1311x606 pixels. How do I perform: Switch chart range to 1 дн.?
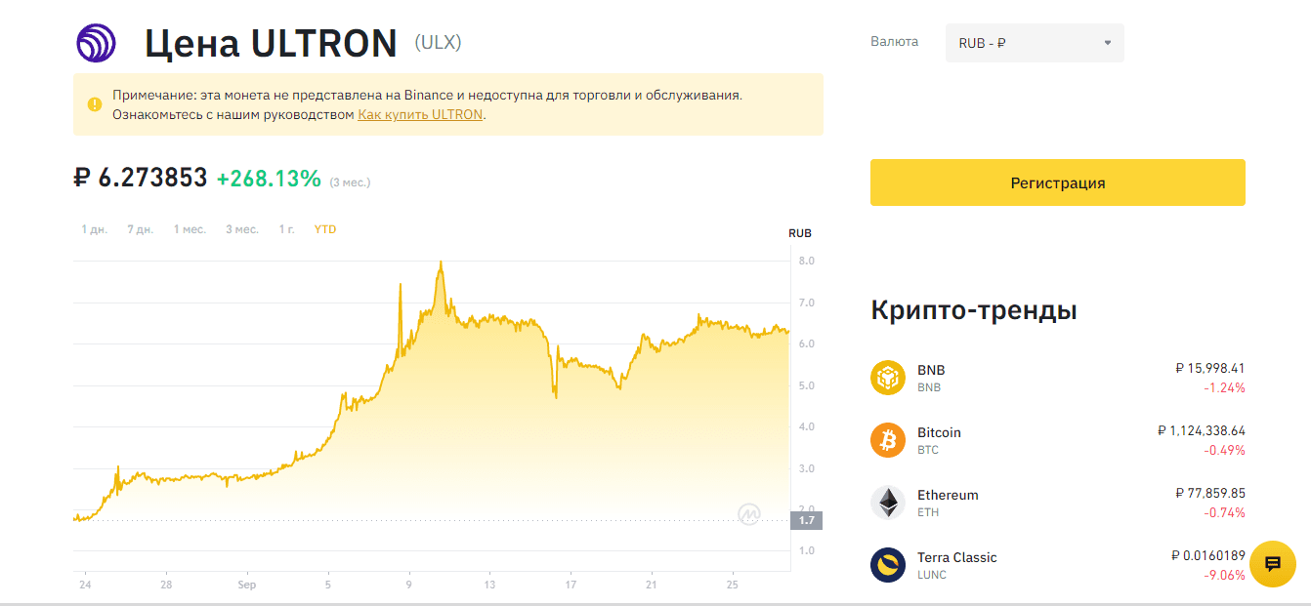pyautogui.click(x=94, y=228)
